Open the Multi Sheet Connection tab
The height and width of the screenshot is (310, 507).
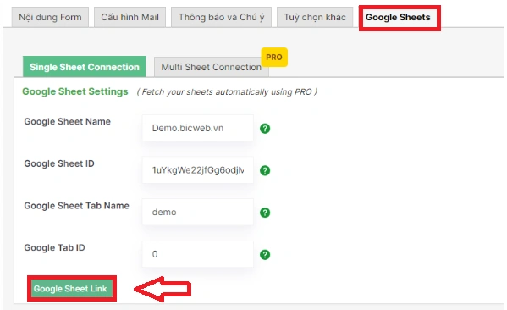pyautogui.click(x=211, y=67)
